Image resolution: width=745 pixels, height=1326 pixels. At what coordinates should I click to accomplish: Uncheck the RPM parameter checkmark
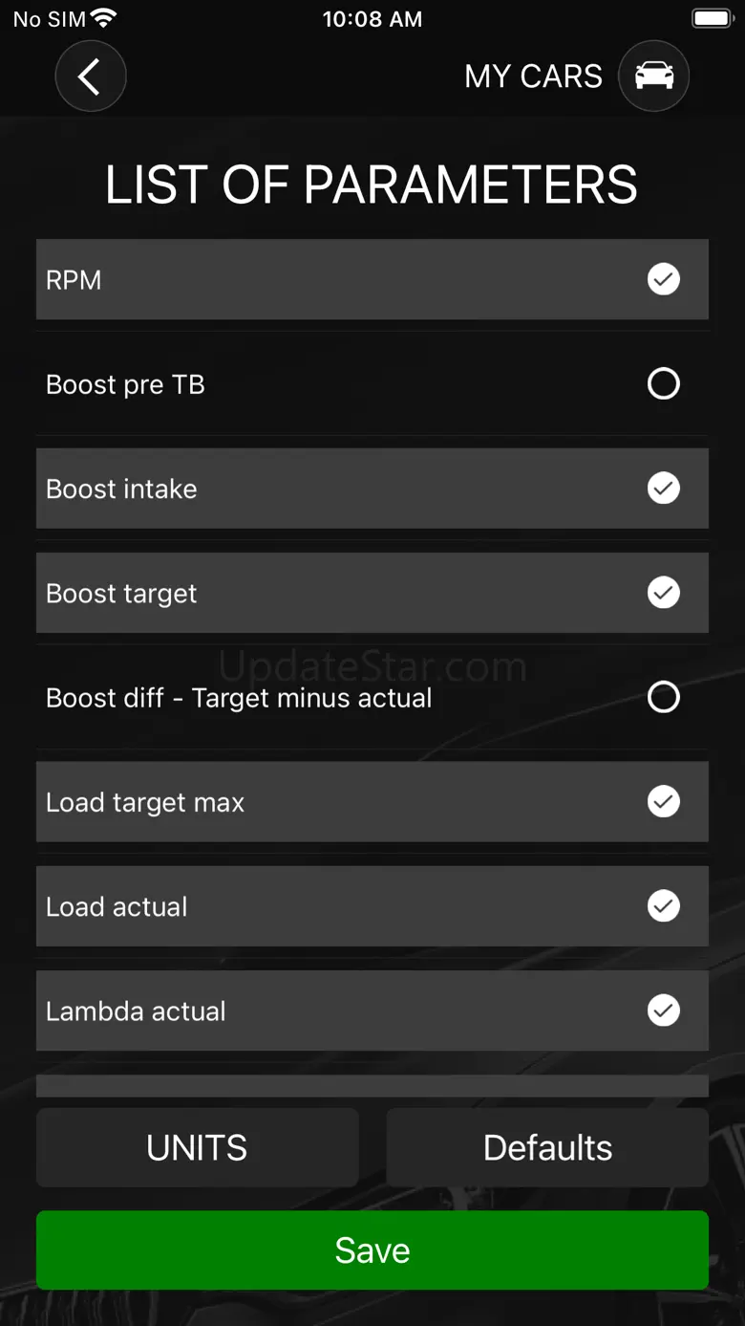click(x=663, y=279)
